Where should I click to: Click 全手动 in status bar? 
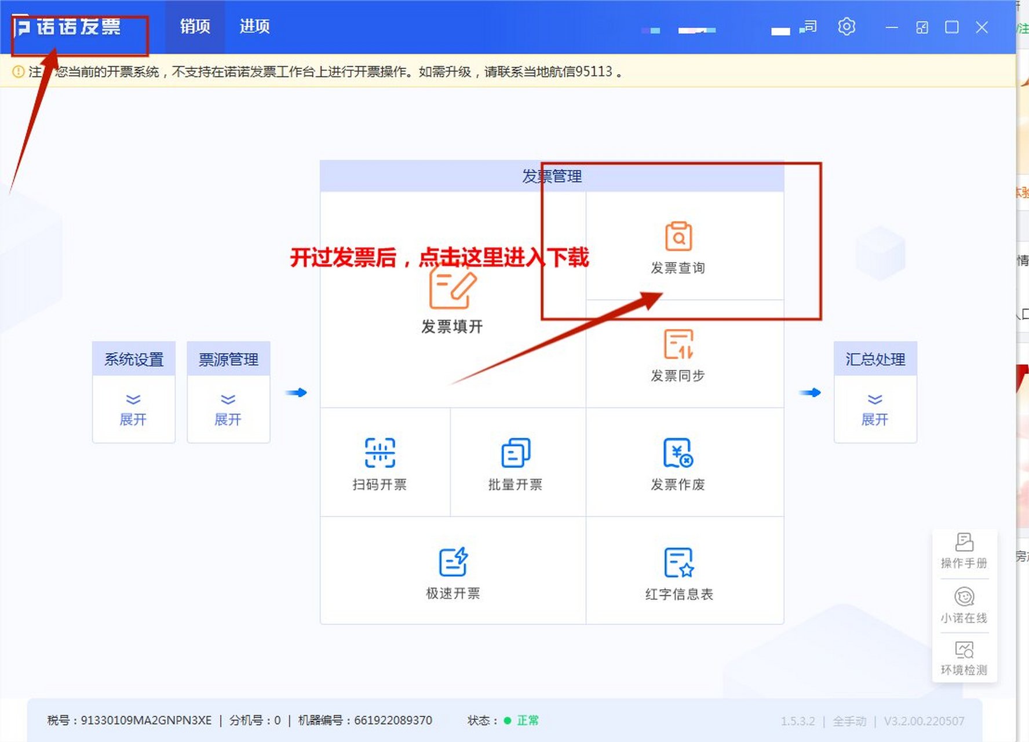tap(849, 721)
